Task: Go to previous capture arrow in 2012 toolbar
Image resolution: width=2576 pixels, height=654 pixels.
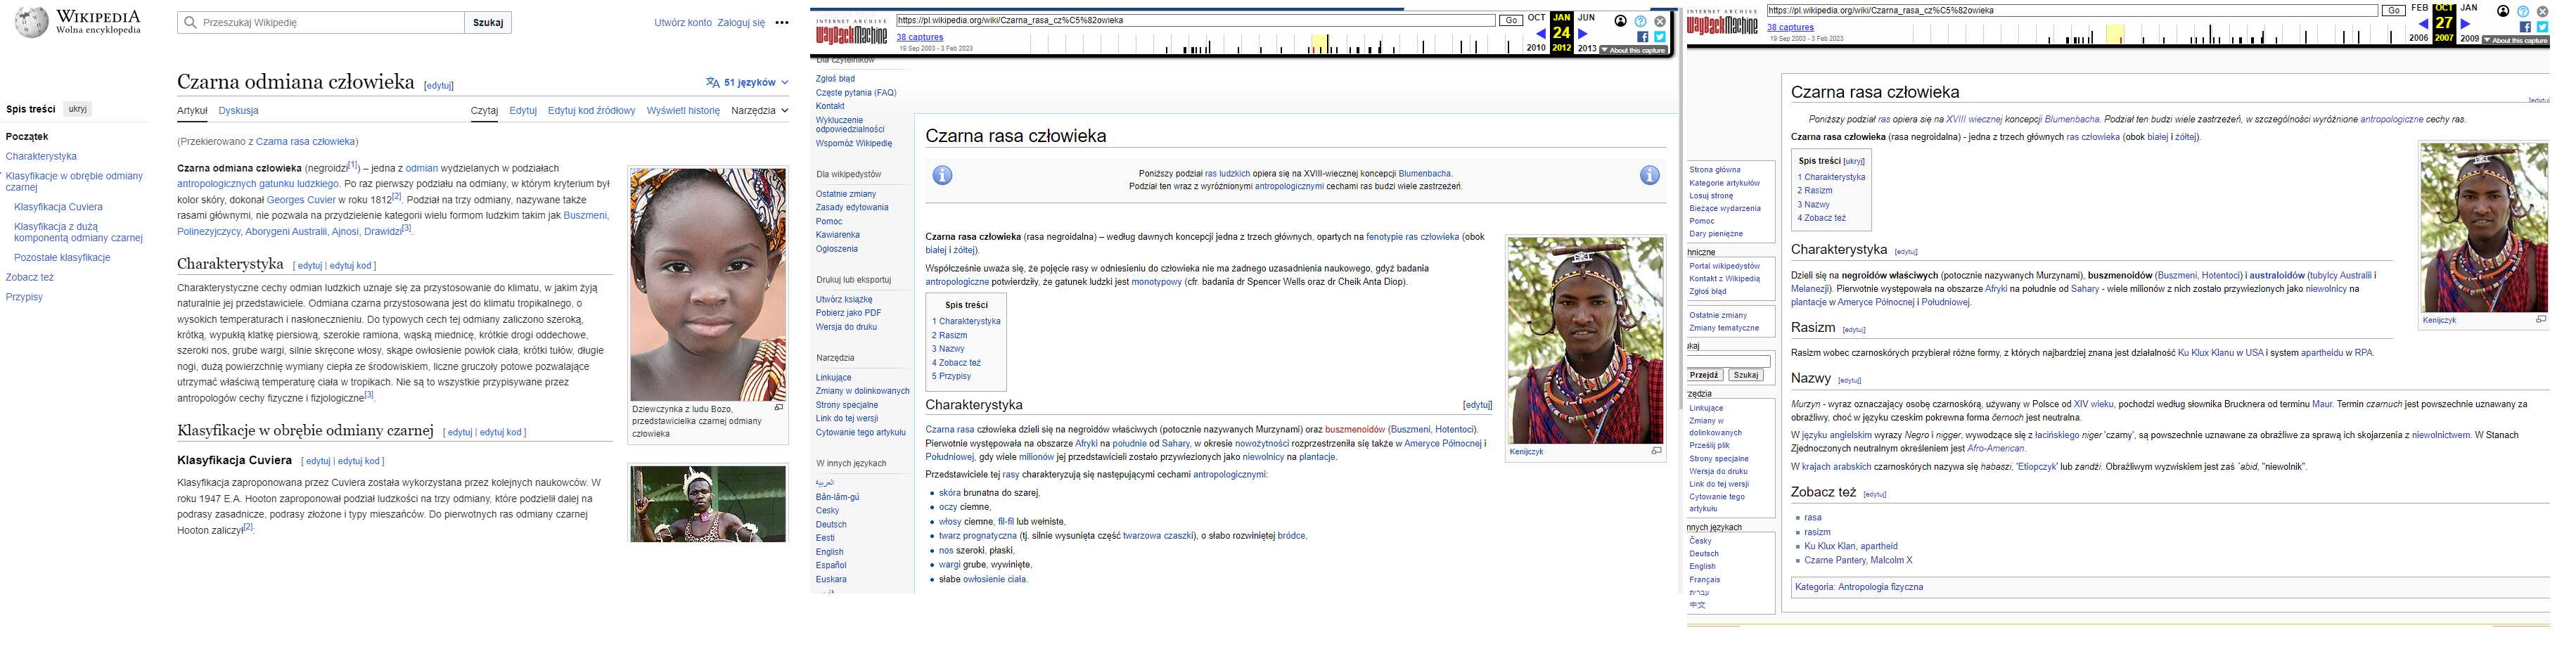Action: click(1540, 34)
